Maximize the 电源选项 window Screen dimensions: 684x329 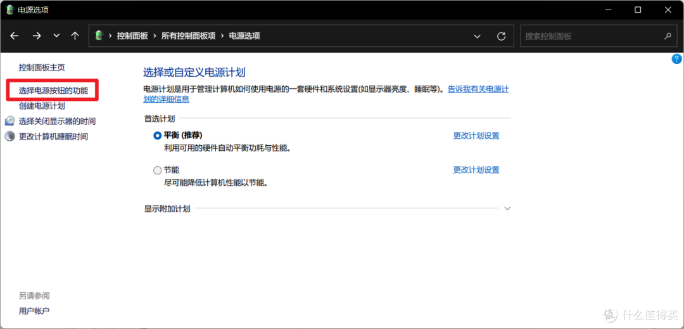coord(638,10)
